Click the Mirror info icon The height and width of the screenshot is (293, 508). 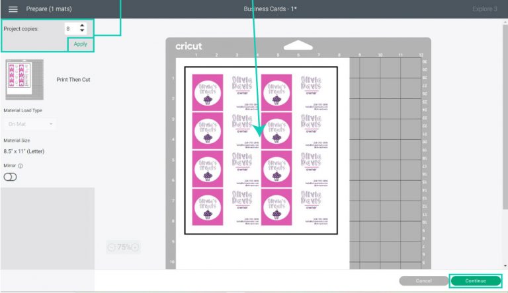click(21, 166)
